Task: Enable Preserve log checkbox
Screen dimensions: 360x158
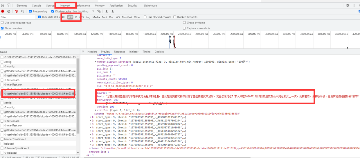Action: coord(30,11)
